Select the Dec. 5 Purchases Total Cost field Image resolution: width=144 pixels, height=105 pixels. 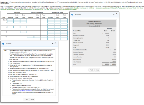23,22
